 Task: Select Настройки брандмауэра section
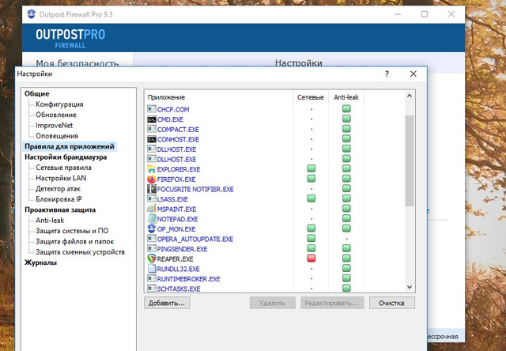click(66, 157)
